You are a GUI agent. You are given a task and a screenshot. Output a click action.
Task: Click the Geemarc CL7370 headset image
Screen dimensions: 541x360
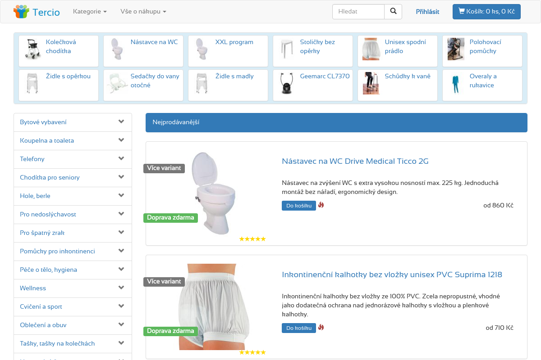[286, 83]
